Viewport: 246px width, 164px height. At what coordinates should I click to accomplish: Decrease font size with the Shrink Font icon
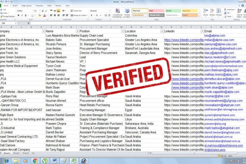[x=46, y=11]
